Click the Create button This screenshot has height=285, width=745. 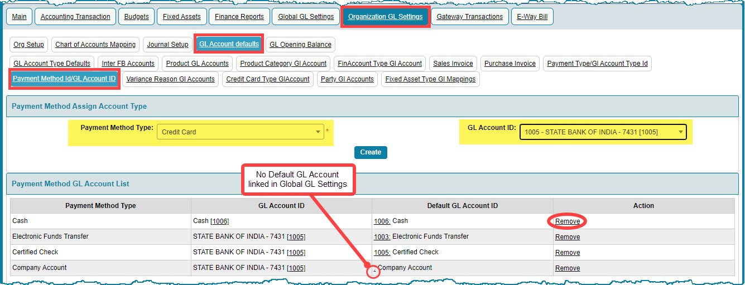click(x=371, y=152)
